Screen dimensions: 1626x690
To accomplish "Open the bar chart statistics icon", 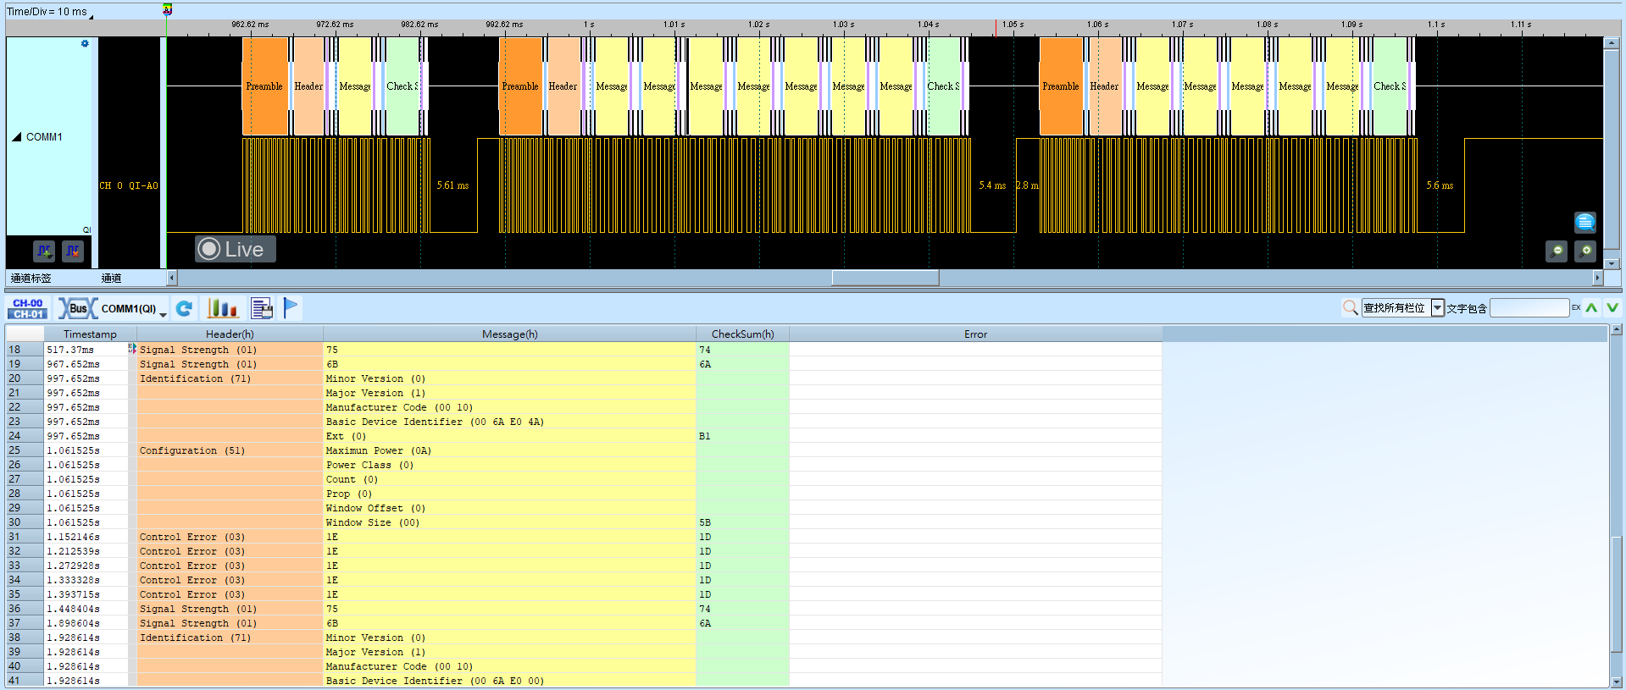I will point(223,308).
